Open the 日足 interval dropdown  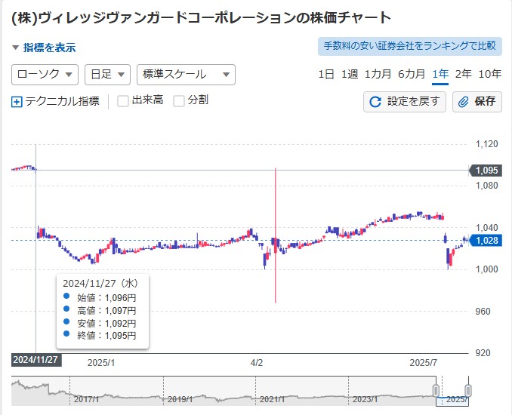(x=107, y=75)
